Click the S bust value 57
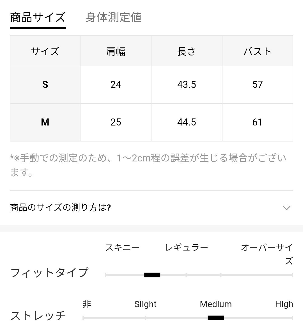The width and height of the screenshot is (303, 331). point(258,85)
